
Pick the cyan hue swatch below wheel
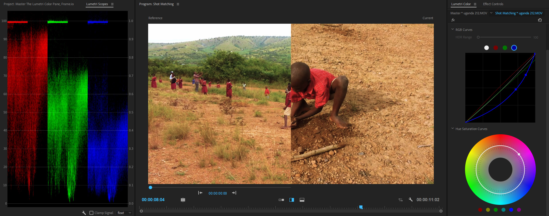[503, 210]
